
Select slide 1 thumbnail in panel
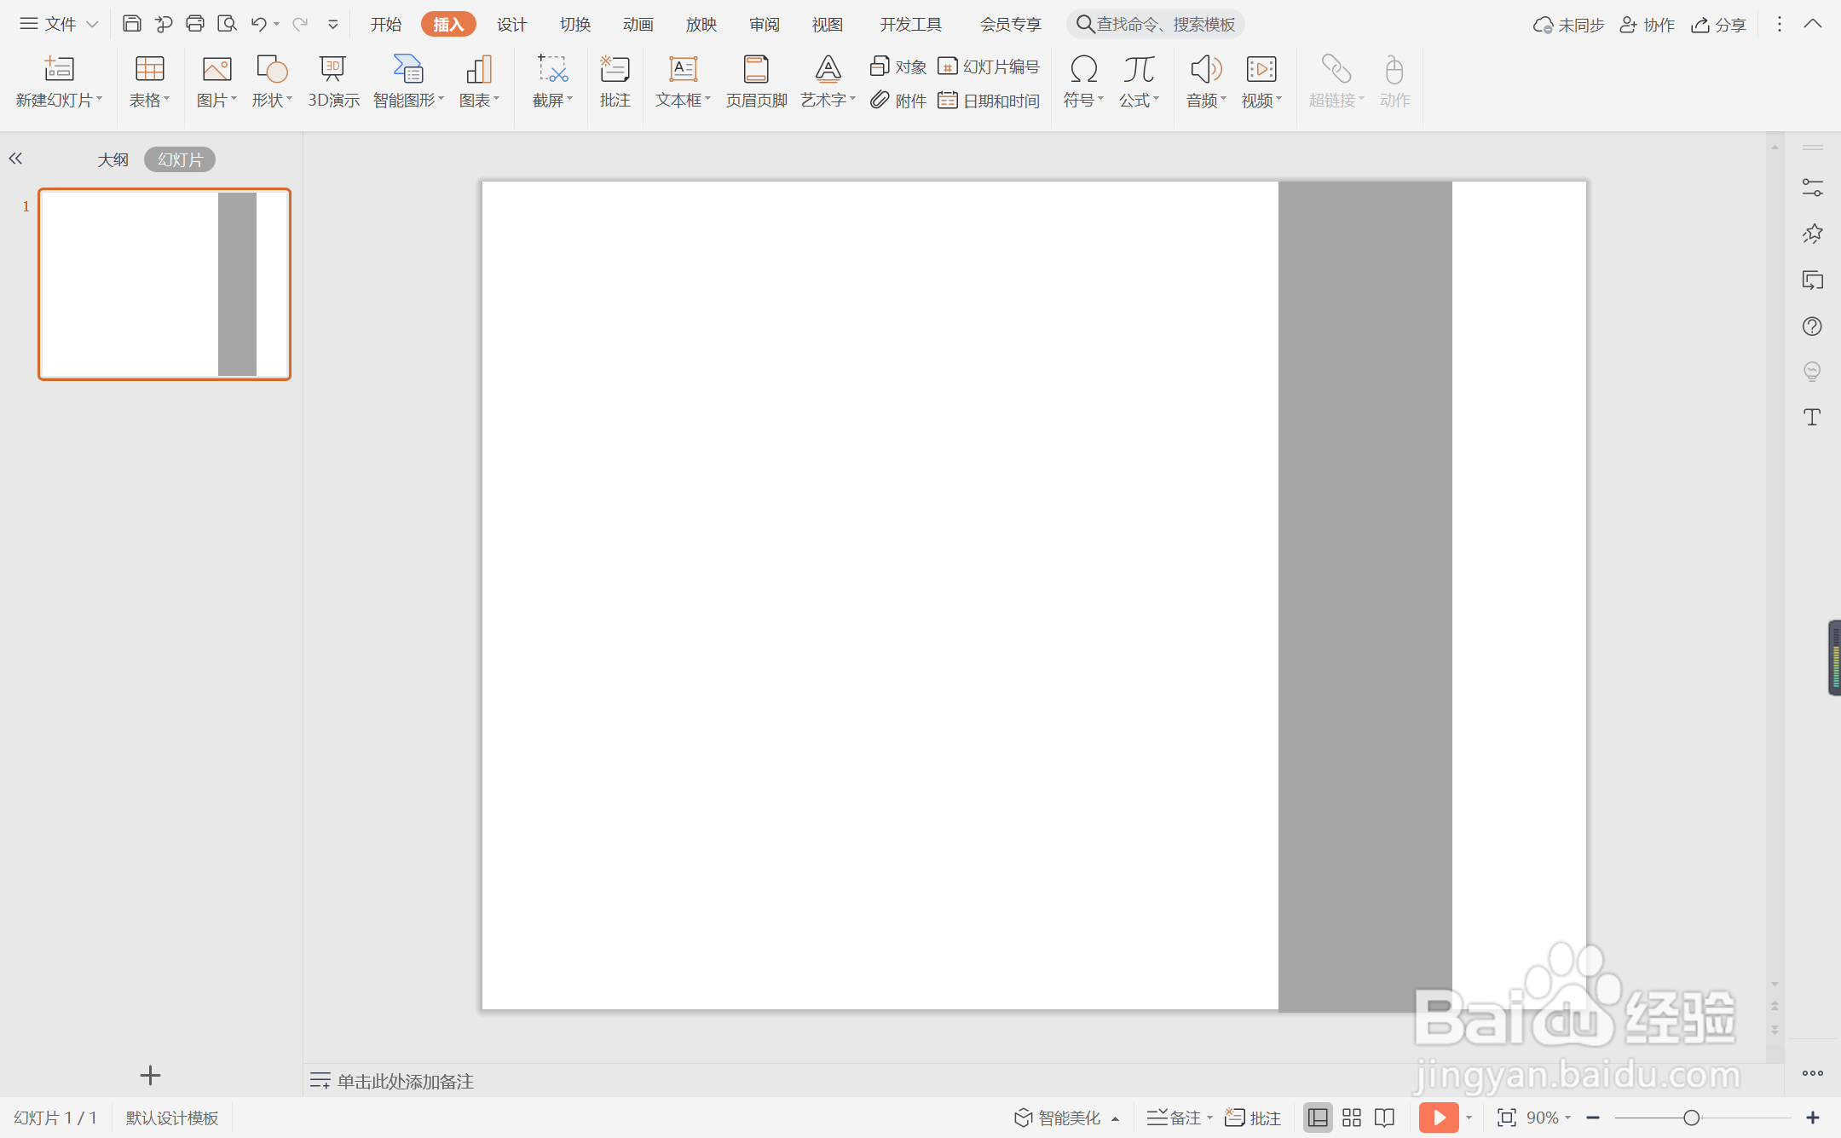[x=164, y=284]
